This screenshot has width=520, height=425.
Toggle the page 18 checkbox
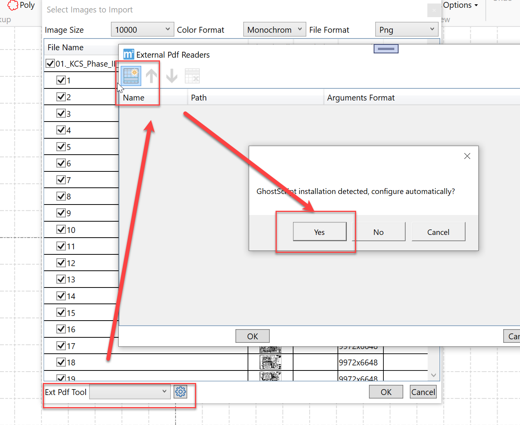coord(61,362)
